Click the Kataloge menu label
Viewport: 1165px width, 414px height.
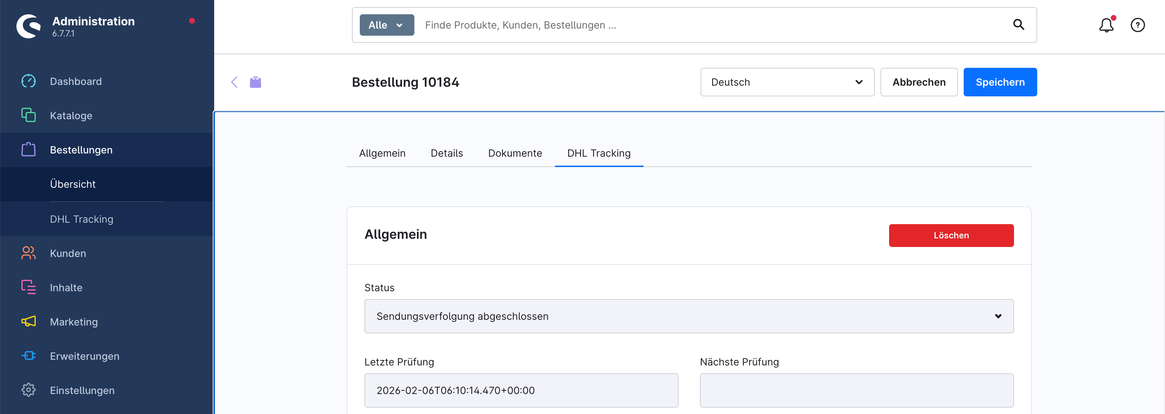pyautogui.click(x=71, y=115)
